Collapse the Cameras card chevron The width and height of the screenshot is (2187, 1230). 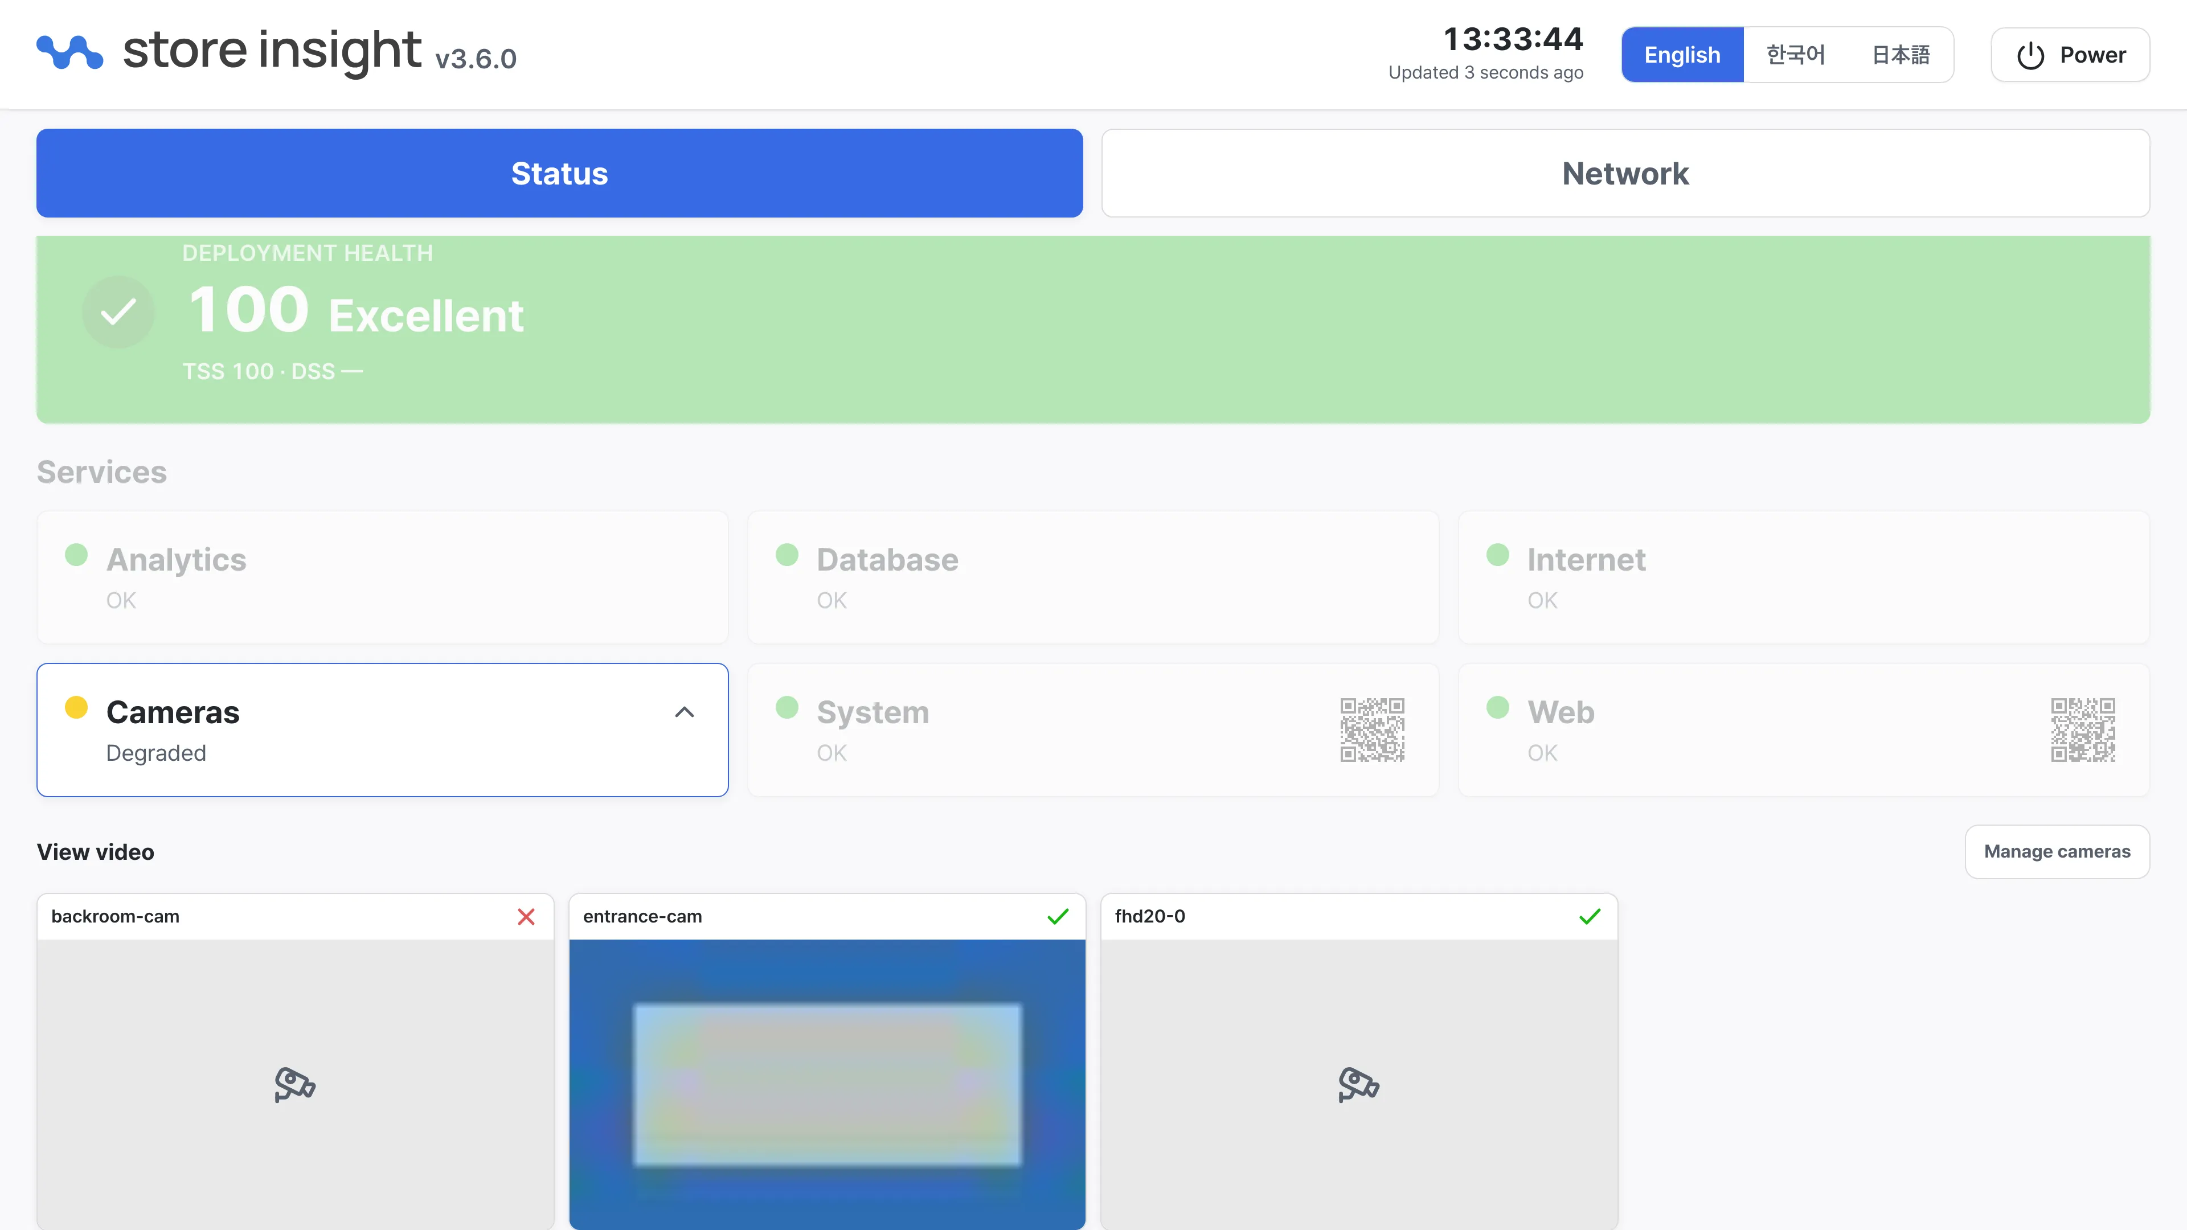click(x=684, y=712)
